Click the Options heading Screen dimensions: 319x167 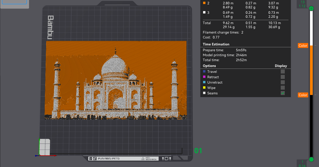(x=209, y=66)
